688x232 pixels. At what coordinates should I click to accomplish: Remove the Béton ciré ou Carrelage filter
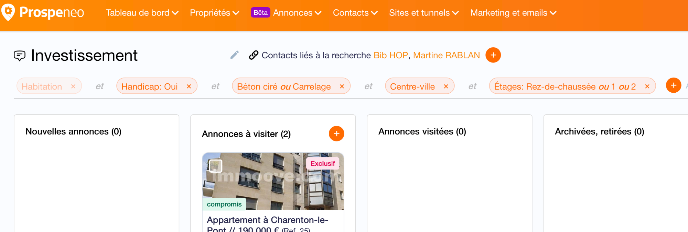(x=342, y=86)
